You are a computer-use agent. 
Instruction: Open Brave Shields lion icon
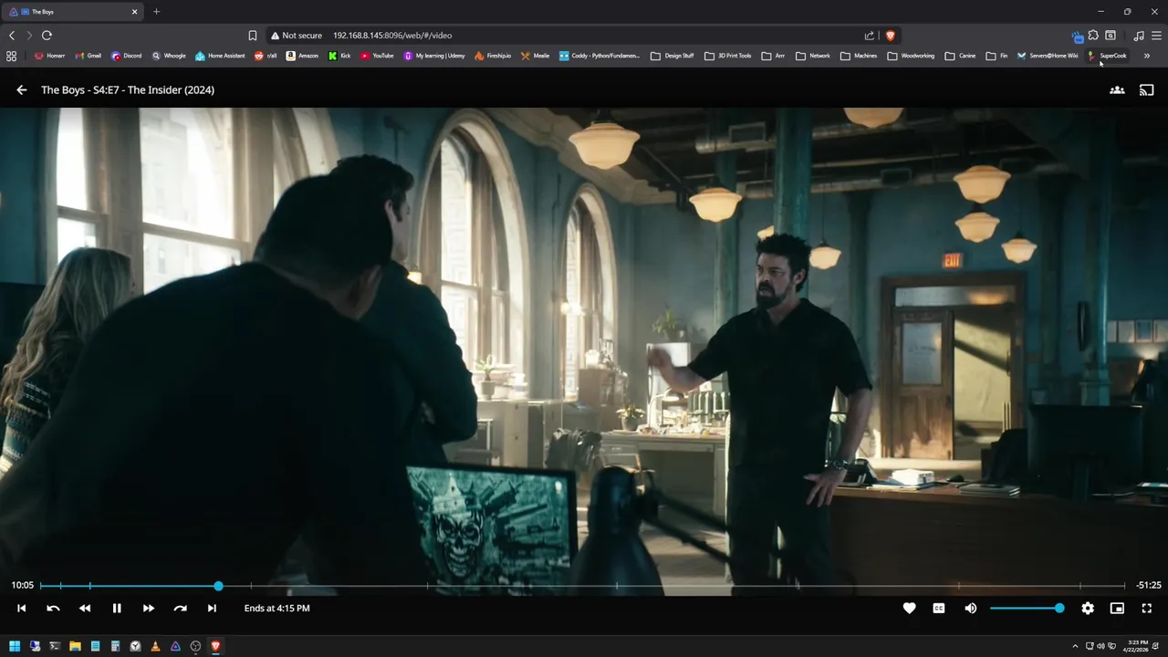click(891, 36)
